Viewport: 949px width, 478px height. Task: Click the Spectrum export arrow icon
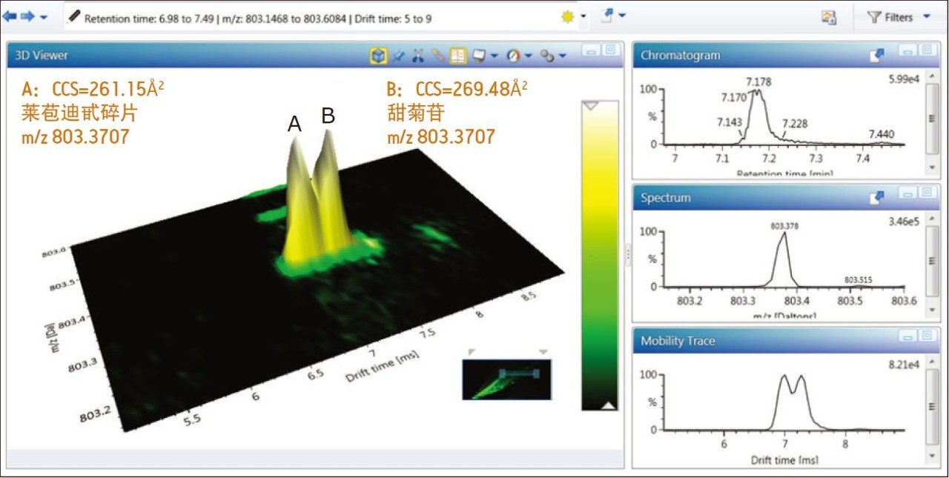coord(877,197)
